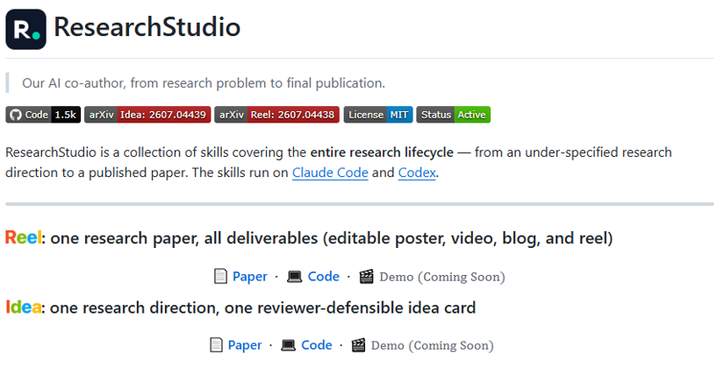Image resolution: width=717 pixels, height=367 pixels.
Task: Click the Status Active badge
Action: 453,115
